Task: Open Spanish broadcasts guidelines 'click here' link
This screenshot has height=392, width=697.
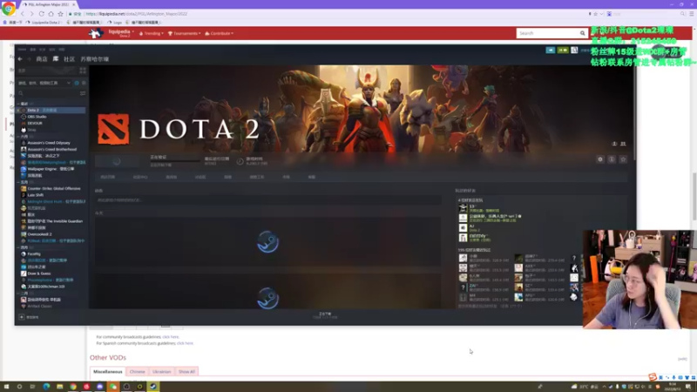Action: pos(185,343)
